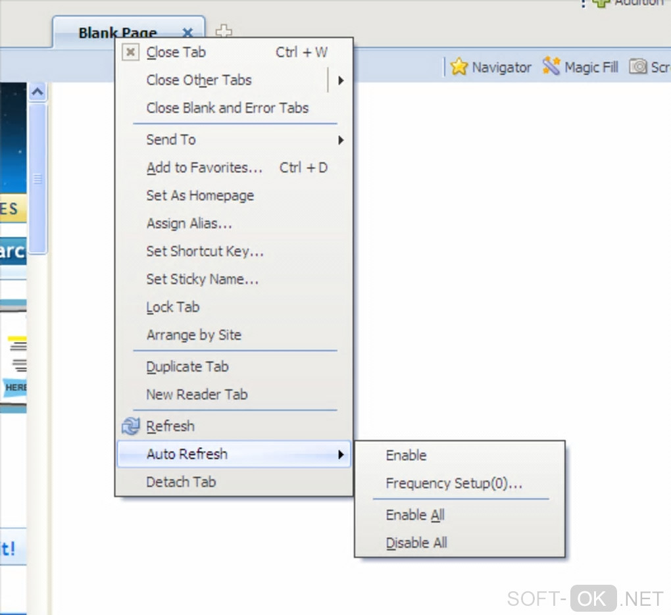Click the Close Tab X icon in menu
This screenshot has height=615, width=671.
click(130, 53)
